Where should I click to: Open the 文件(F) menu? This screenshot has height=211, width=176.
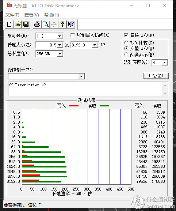coord(12,15)
